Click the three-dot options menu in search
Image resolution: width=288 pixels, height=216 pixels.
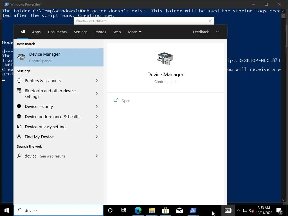(x=218, y=32)
